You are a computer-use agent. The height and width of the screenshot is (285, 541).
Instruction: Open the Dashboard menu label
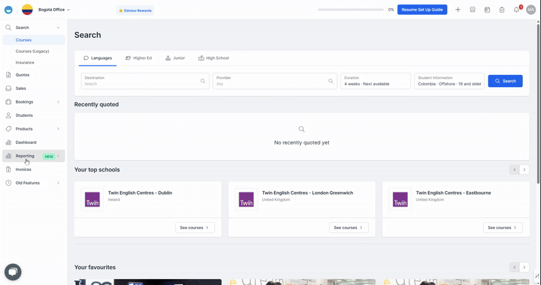26,142
